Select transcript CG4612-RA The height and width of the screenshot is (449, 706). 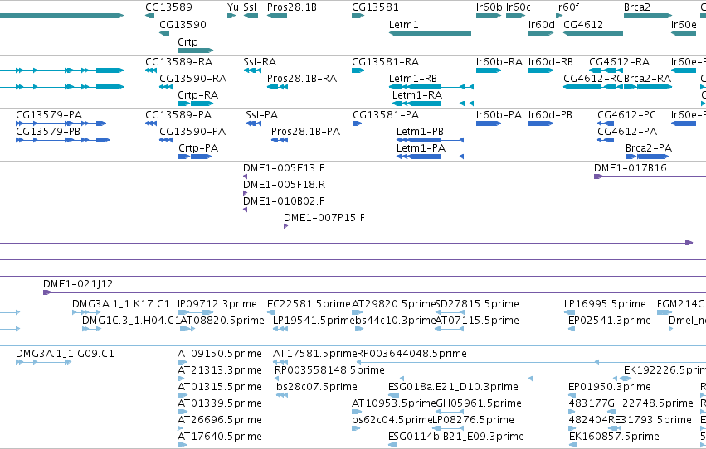click(x=606, y=70)
